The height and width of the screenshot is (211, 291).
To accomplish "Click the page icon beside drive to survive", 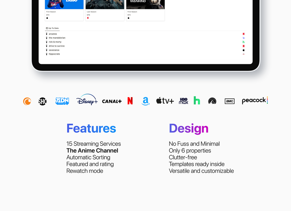I will pyautogui.click(x=47, y=46).
